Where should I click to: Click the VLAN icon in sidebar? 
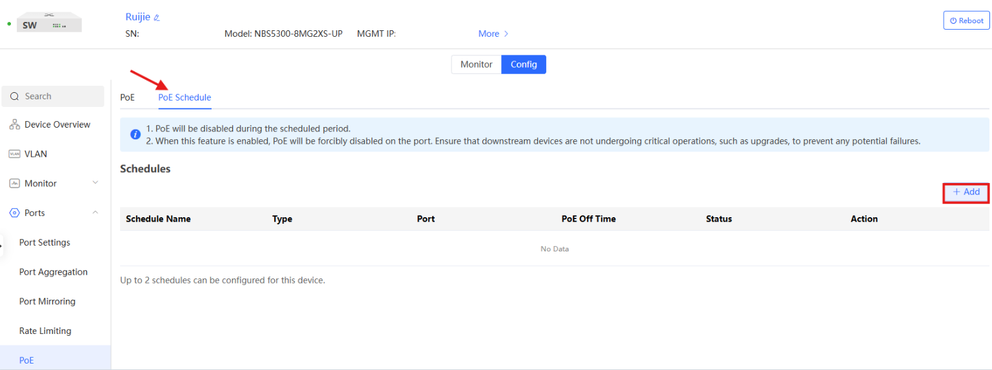pyautogui.click(x=14, y=154)
